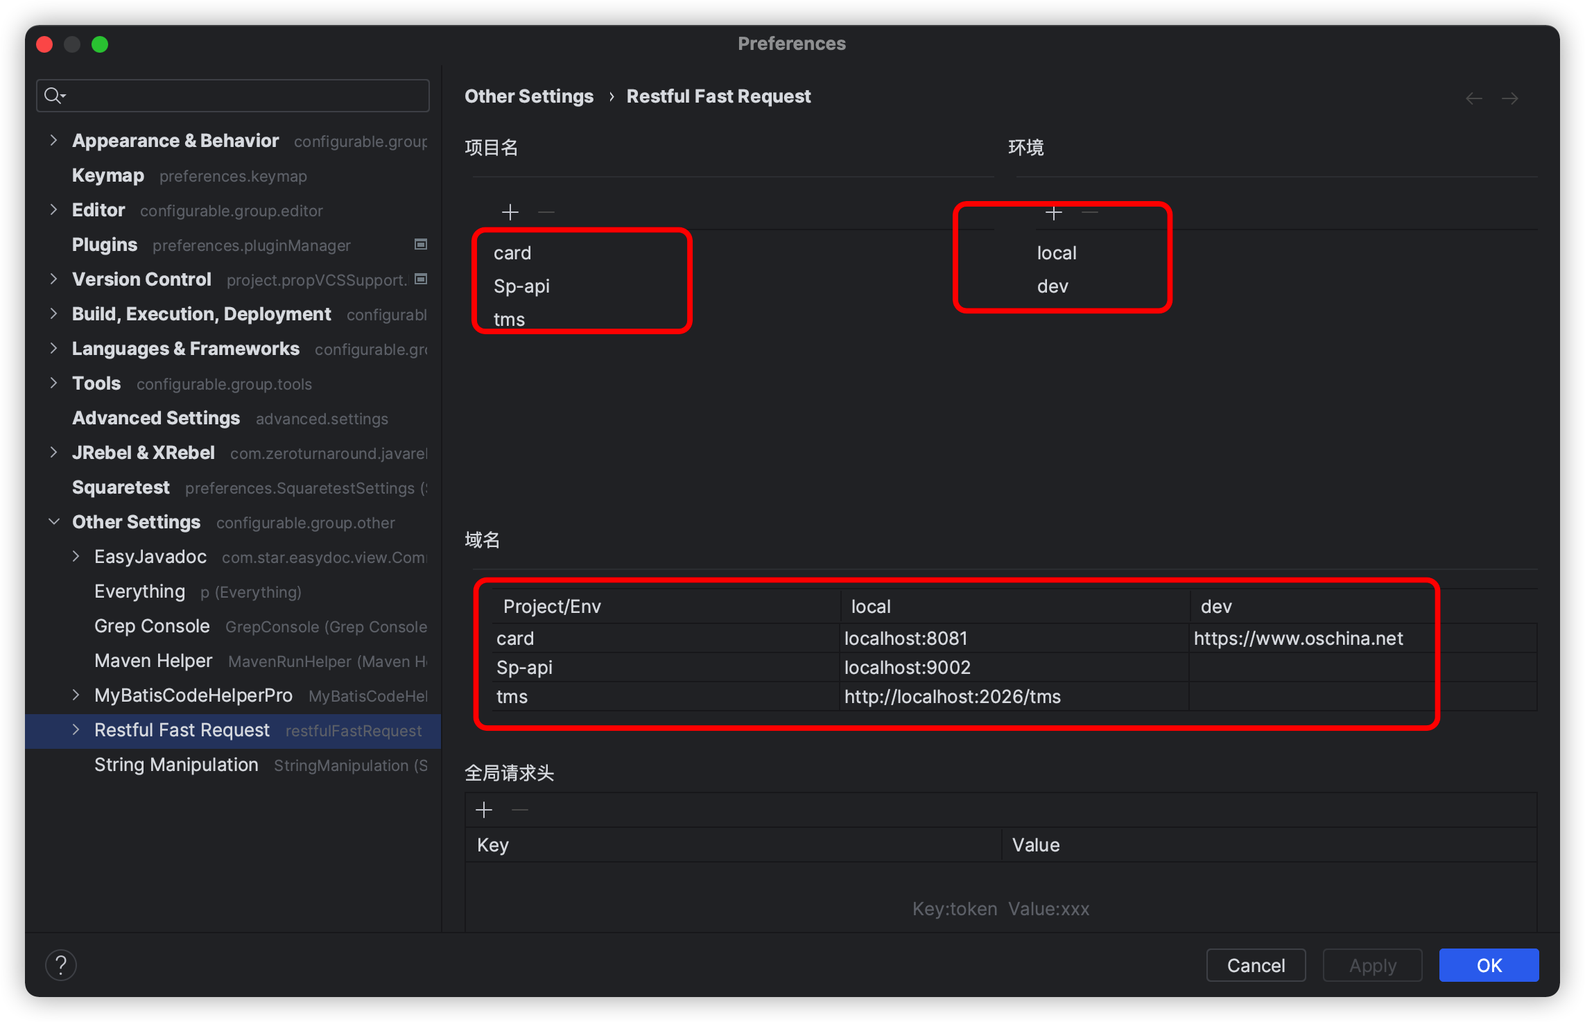
Task: Click the icon beside Version Control
Action: point(420,279)
